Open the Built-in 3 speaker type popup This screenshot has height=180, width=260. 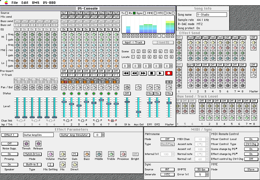point(32,165)
